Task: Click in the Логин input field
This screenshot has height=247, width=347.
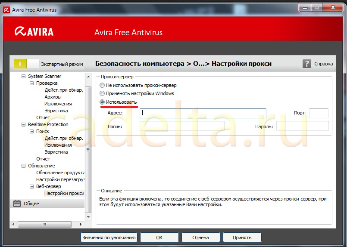Action: (x=182, y=126)
